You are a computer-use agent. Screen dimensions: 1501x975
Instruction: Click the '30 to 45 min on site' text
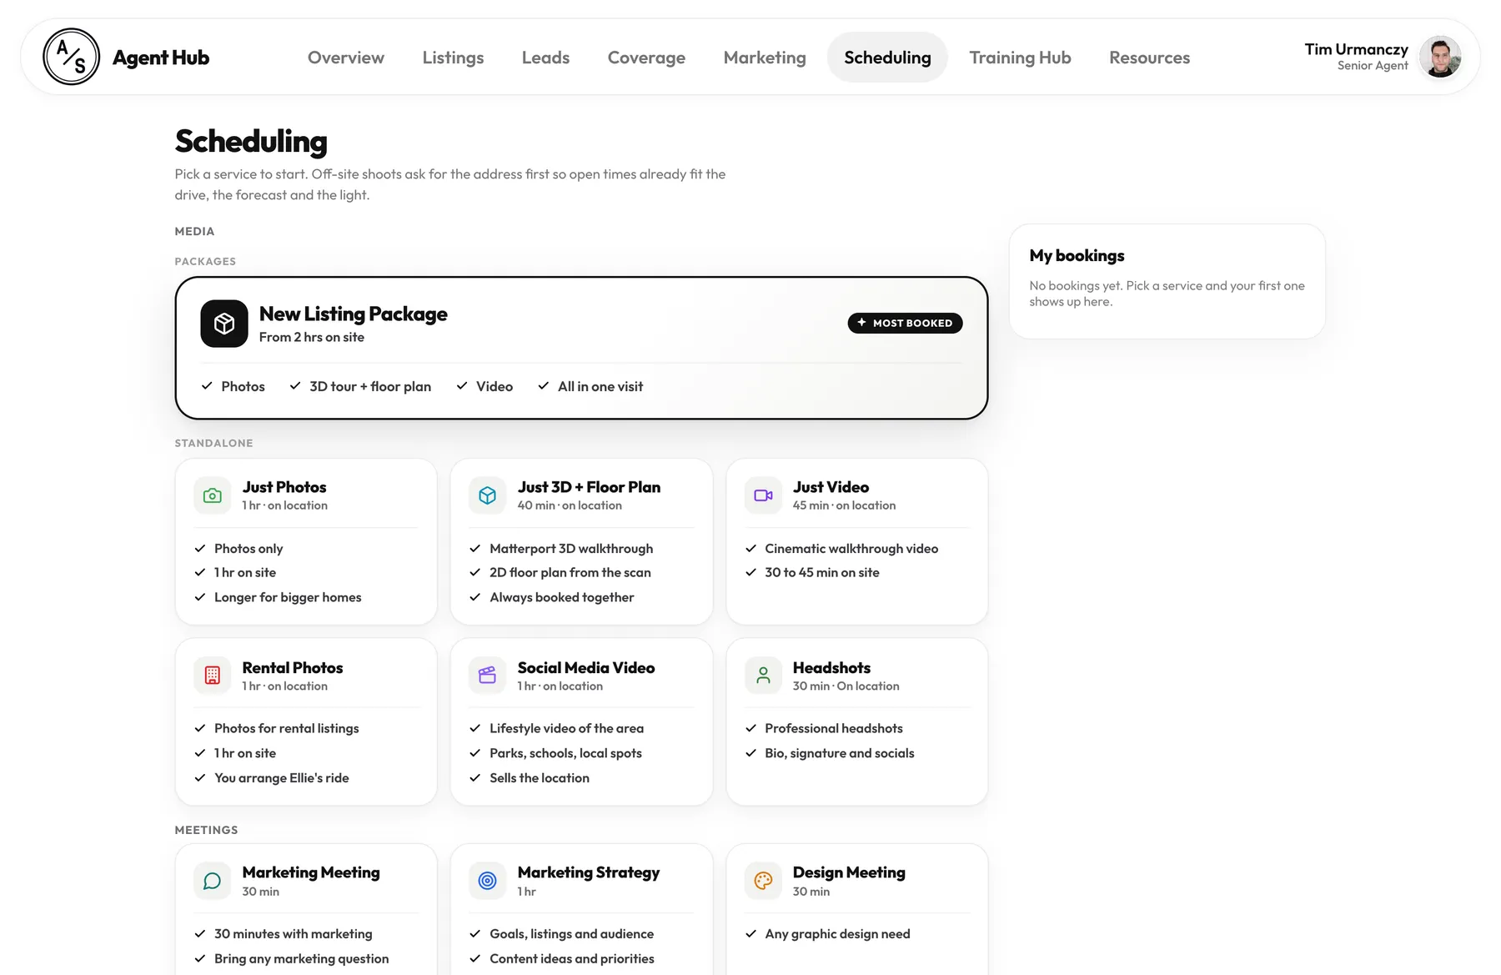coord(822,573)
